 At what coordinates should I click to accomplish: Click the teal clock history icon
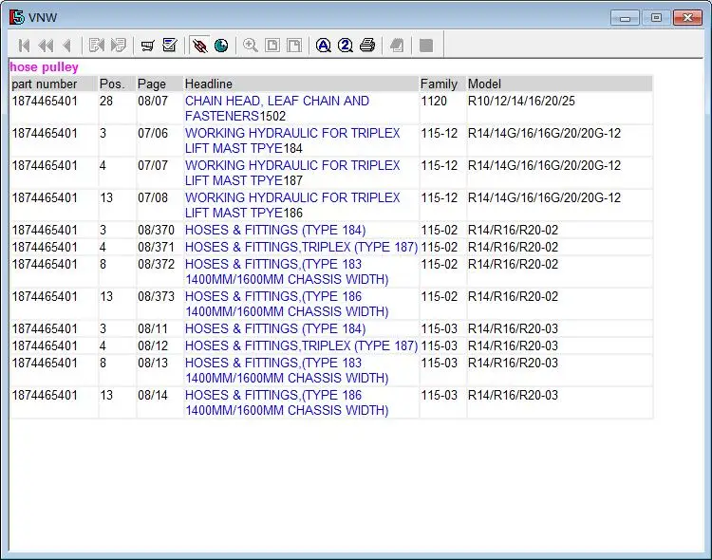point(221,46)
